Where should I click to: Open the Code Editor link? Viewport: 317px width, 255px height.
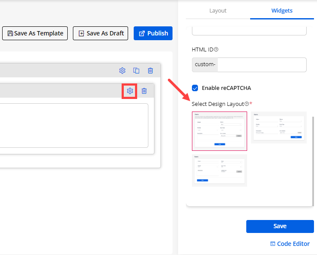290,244
